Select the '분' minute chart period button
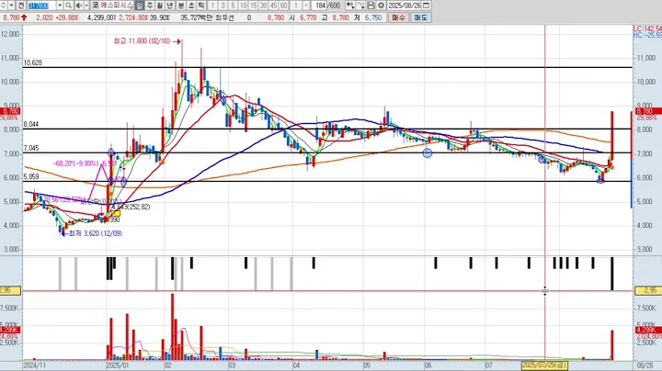Screen dimensions: 662x371 181,6
